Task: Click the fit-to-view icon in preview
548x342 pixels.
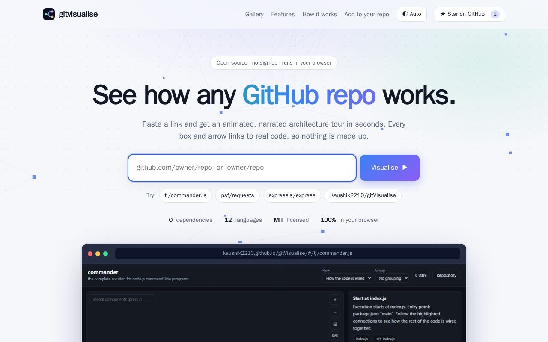Action: [335, 324]
